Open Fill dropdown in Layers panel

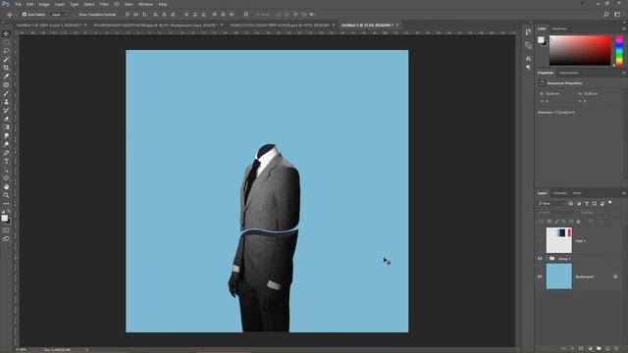tap(602, 222)
